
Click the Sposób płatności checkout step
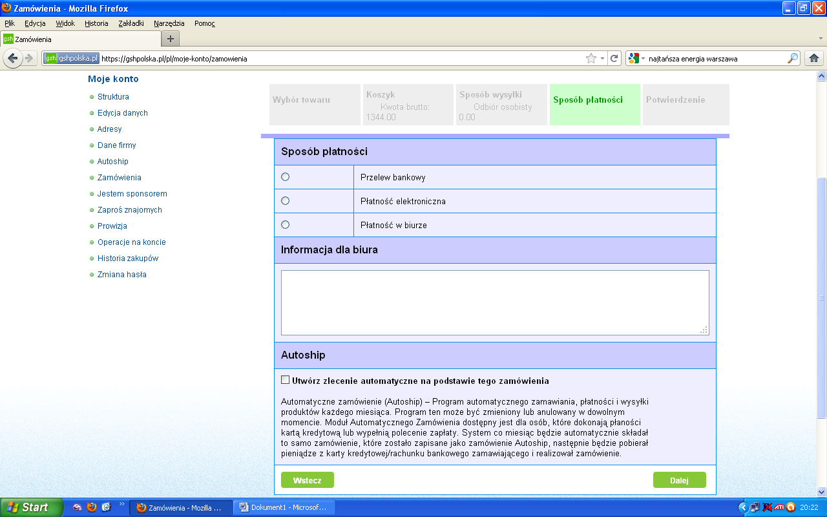pos(595,104)
